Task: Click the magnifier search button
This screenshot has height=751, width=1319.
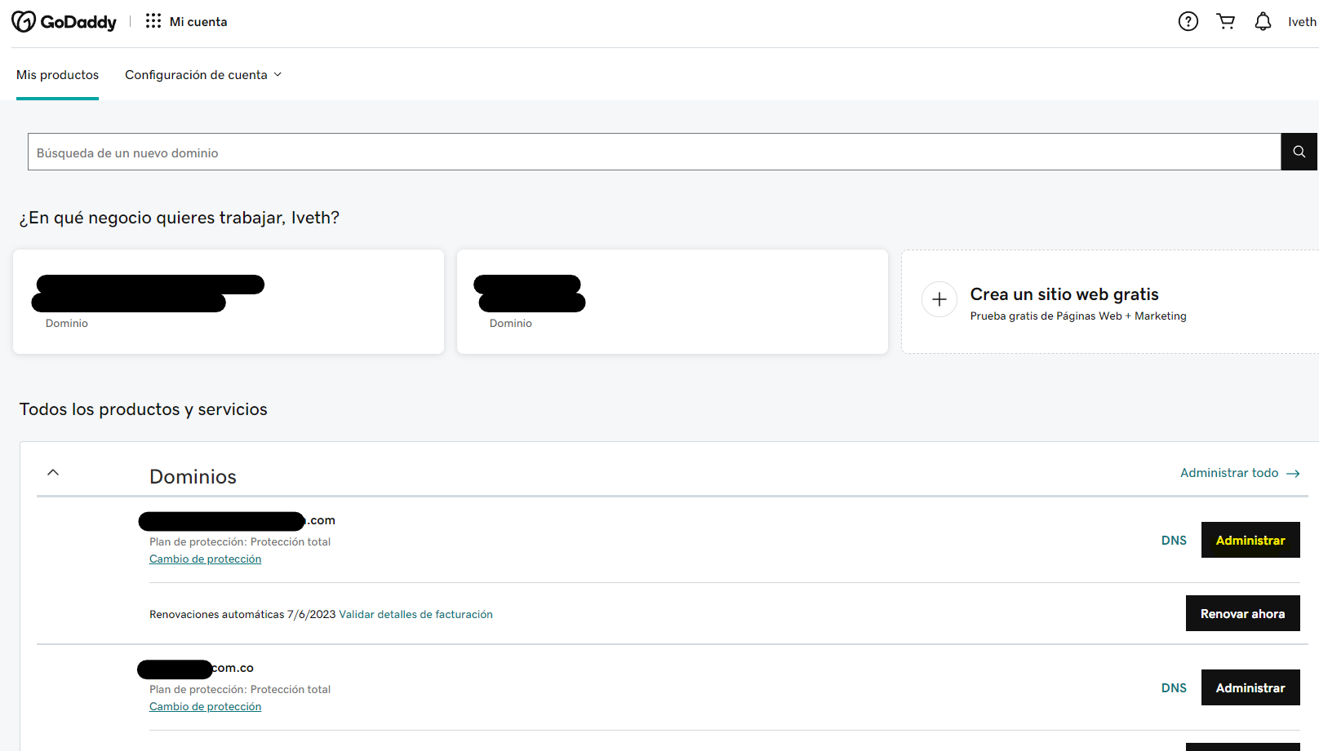Action: click(x=1299, y=152)
